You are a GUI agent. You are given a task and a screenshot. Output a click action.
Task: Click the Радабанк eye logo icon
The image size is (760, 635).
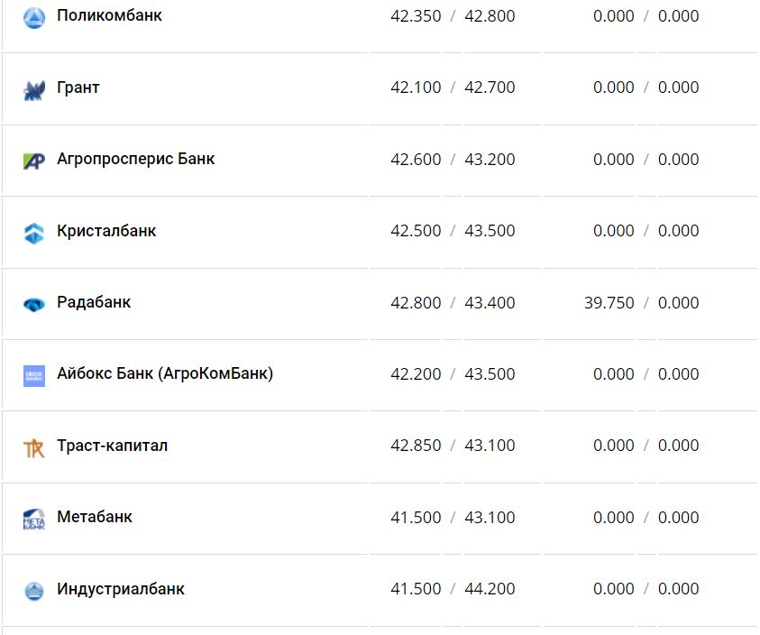pyautogui.click(x=33, y=304)
